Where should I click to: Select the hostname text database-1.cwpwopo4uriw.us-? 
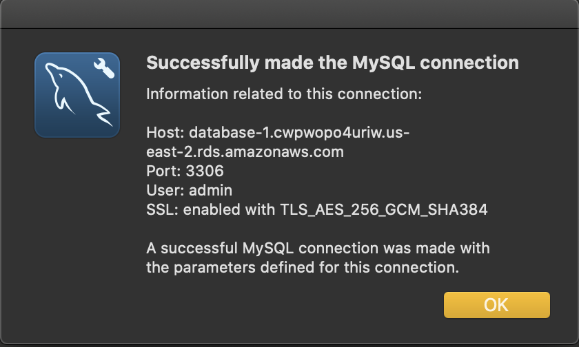[x=299, y=132]
